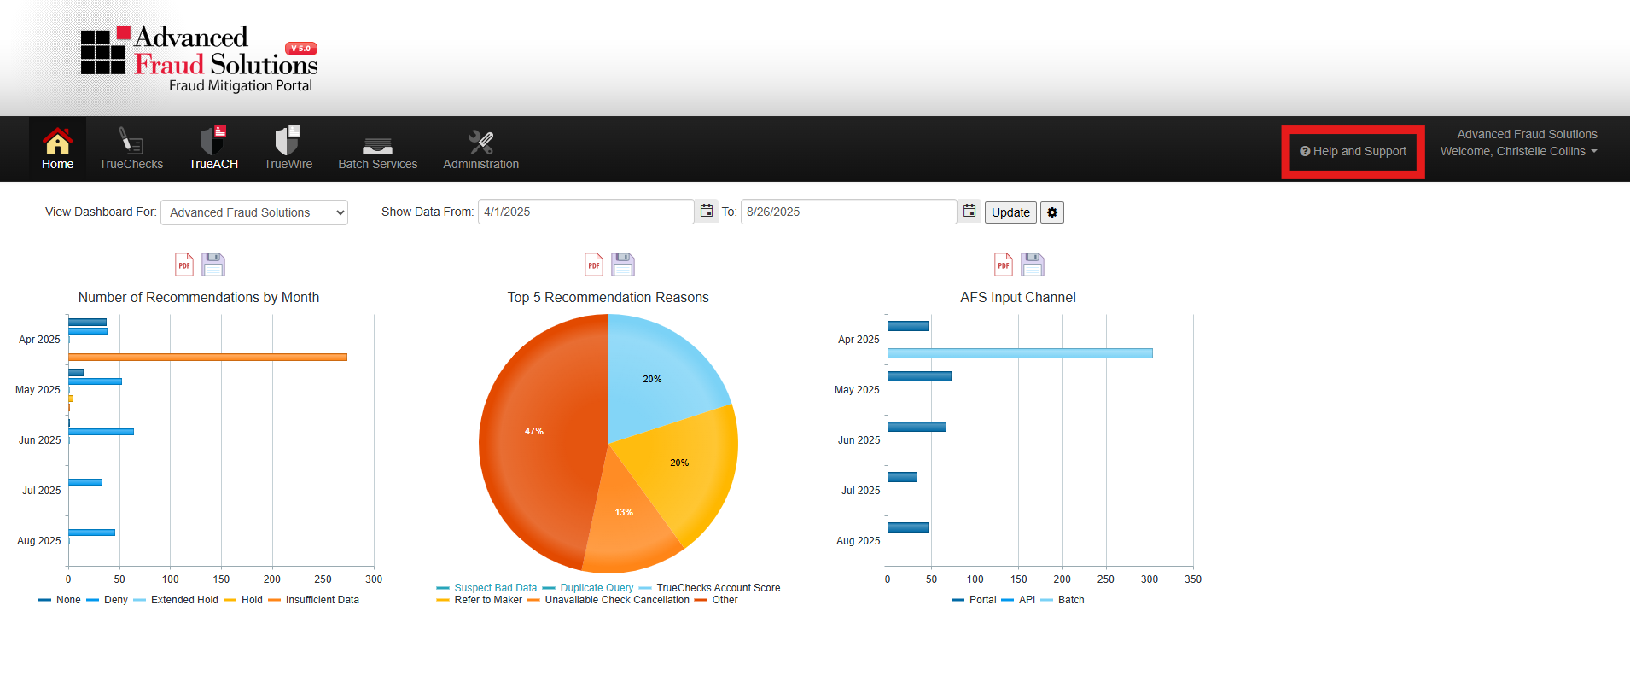
Task: Toggle the Batch series legend entry
Action: [1062, 600]
